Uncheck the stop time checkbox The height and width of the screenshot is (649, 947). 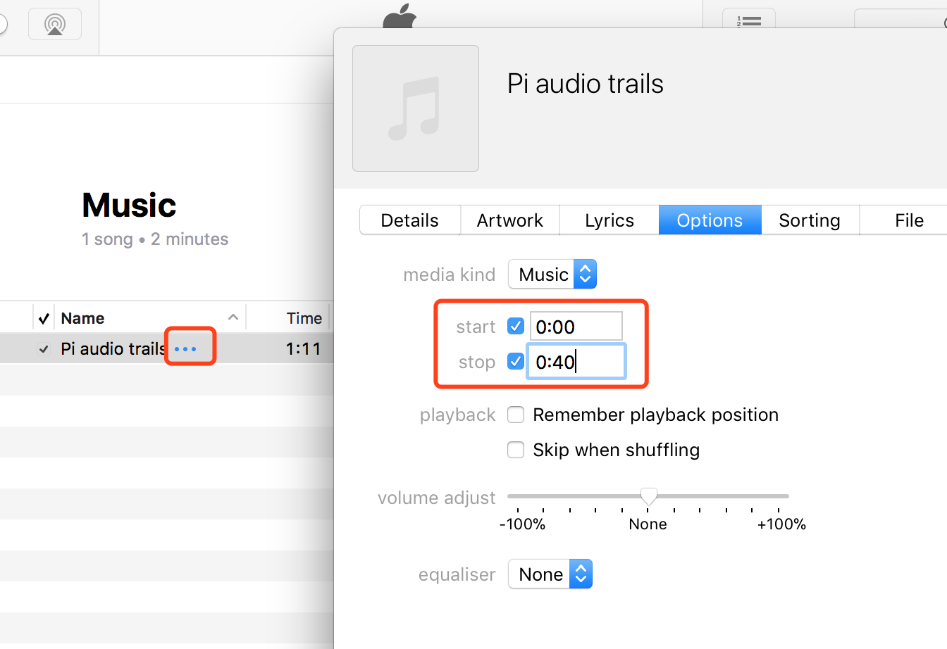point(516,362)
